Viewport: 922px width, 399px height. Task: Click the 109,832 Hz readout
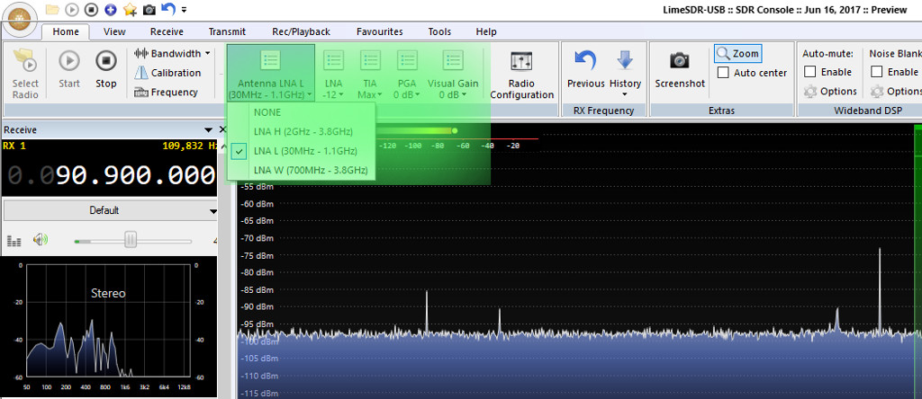pyautogui.click(x=189, y=146)
